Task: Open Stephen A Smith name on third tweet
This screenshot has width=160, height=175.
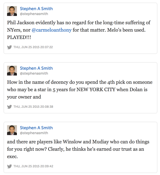Action: 36,128
